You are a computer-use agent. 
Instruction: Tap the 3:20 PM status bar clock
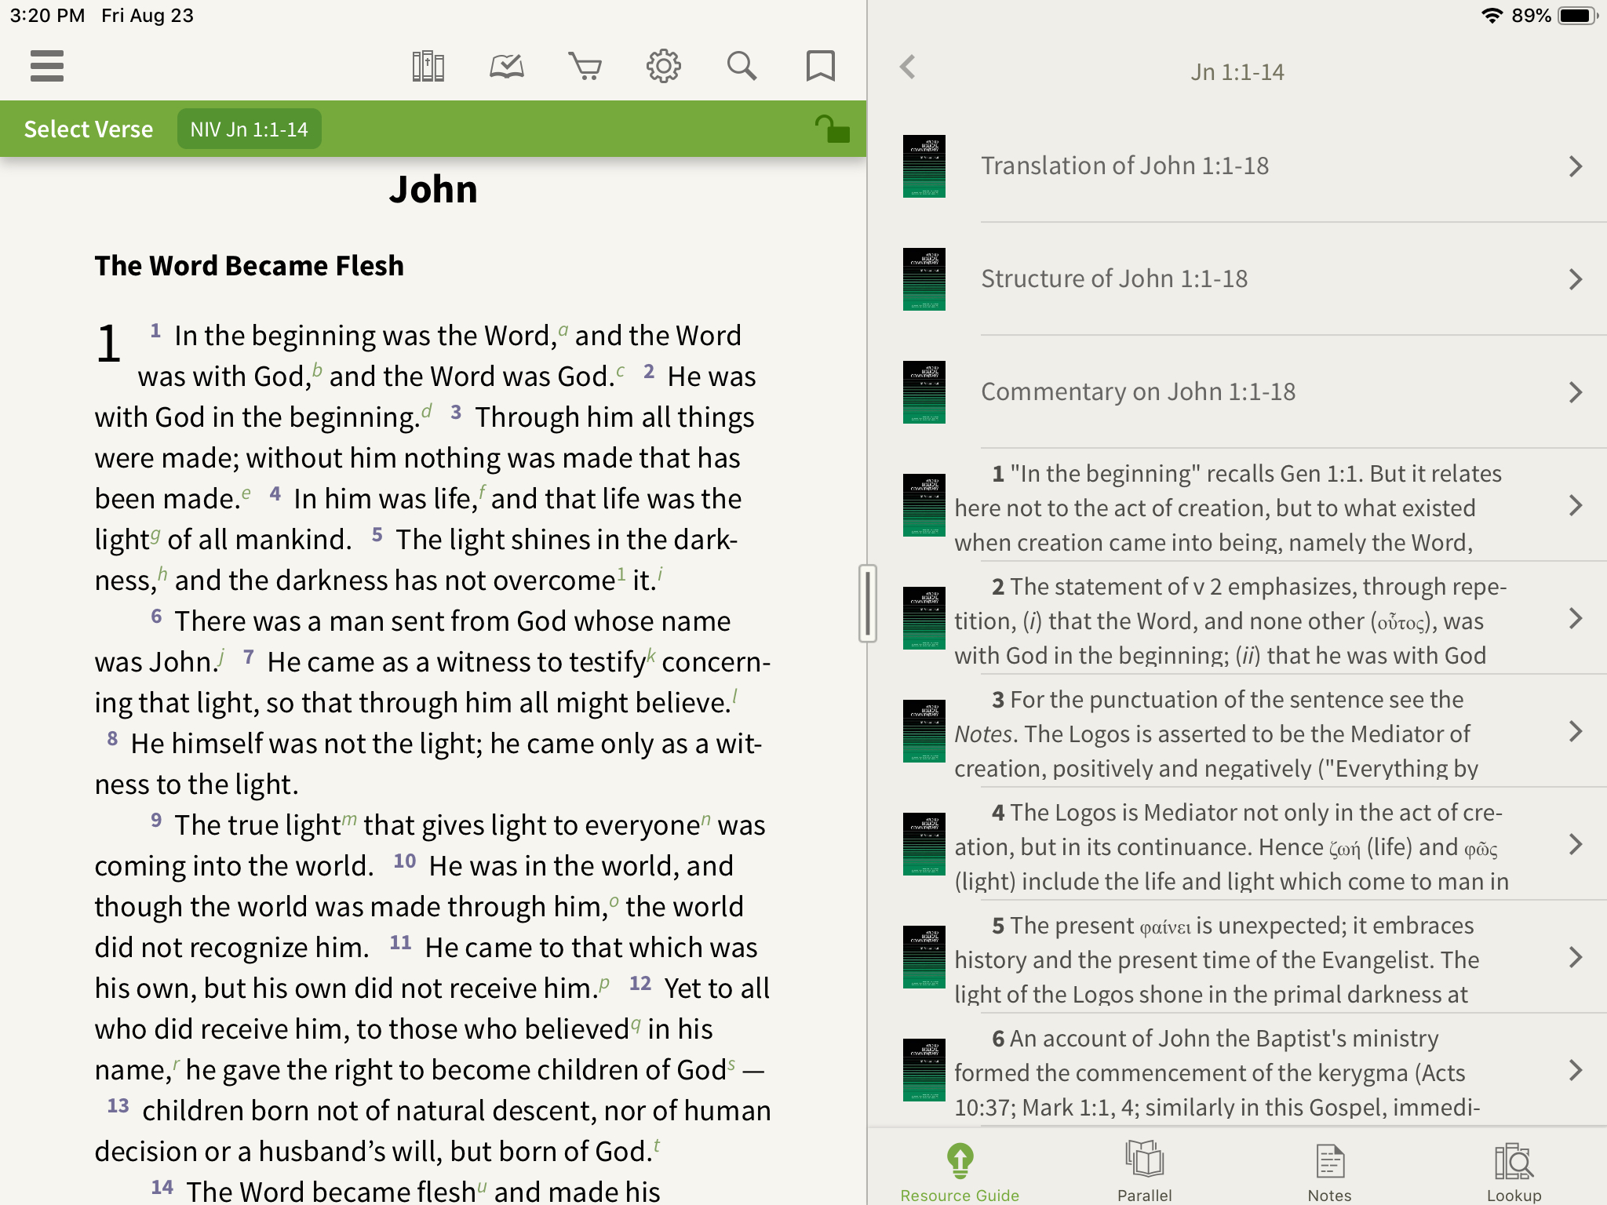point(47,16)
